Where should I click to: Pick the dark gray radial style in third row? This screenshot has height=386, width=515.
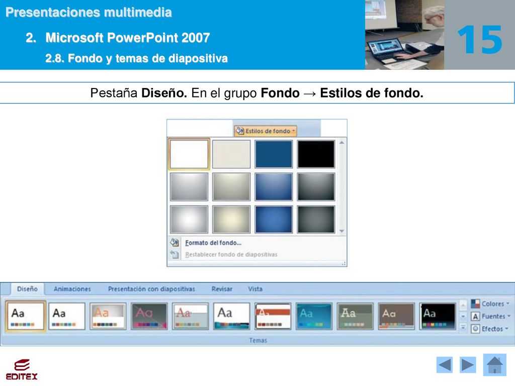click(316, 219)
